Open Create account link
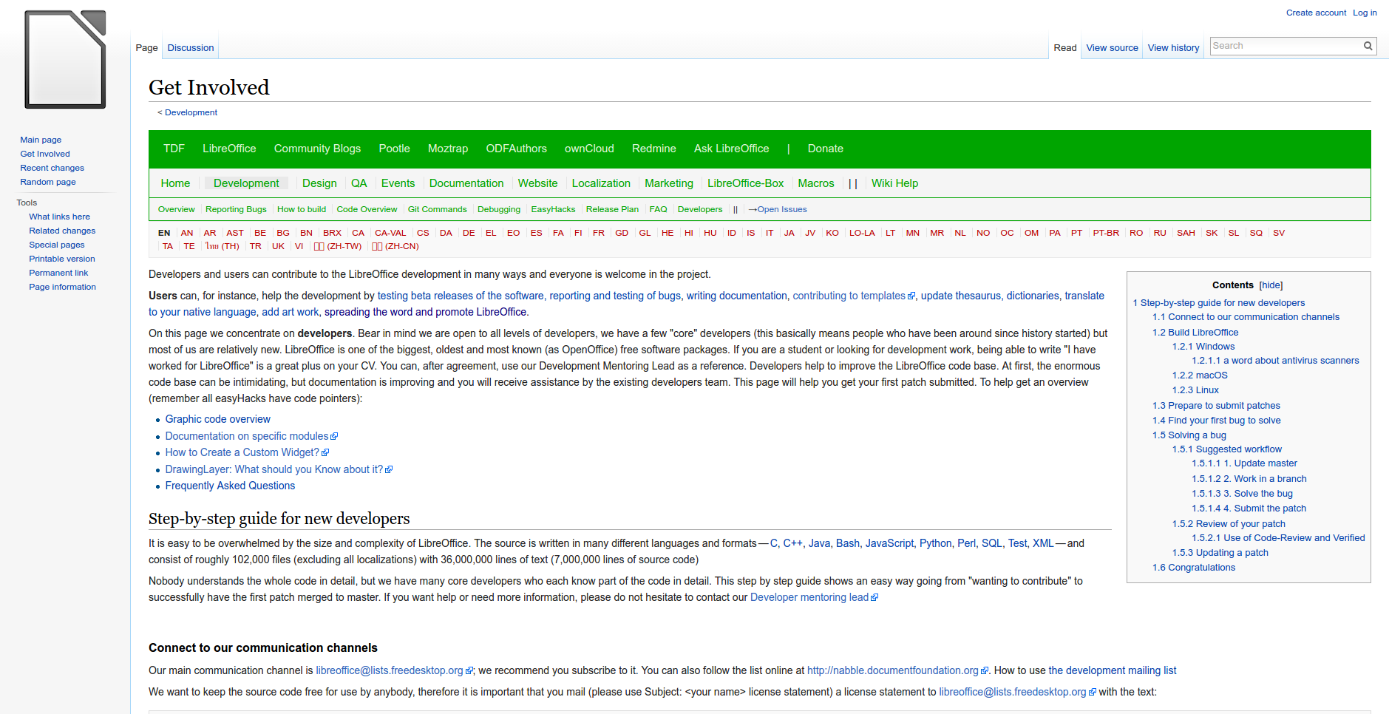1389x714 pixels. click(x=1316, y=13)
